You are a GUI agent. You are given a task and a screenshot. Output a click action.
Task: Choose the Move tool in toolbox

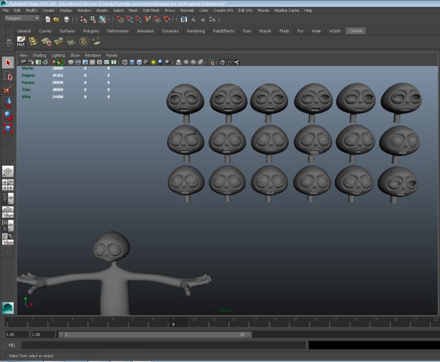8,102
